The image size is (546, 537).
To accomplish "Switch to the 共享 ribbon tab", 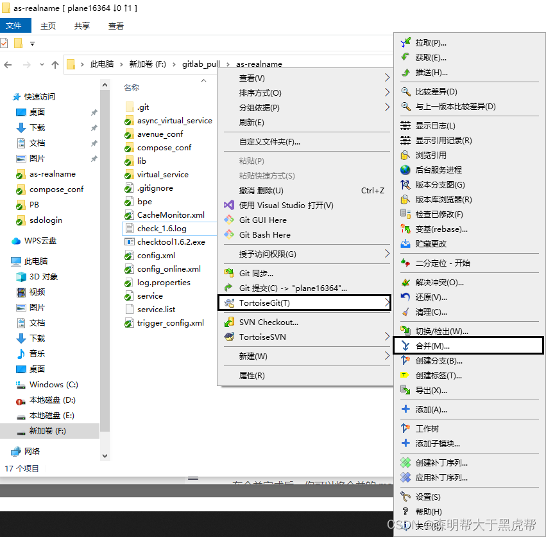I will point(82,26).
